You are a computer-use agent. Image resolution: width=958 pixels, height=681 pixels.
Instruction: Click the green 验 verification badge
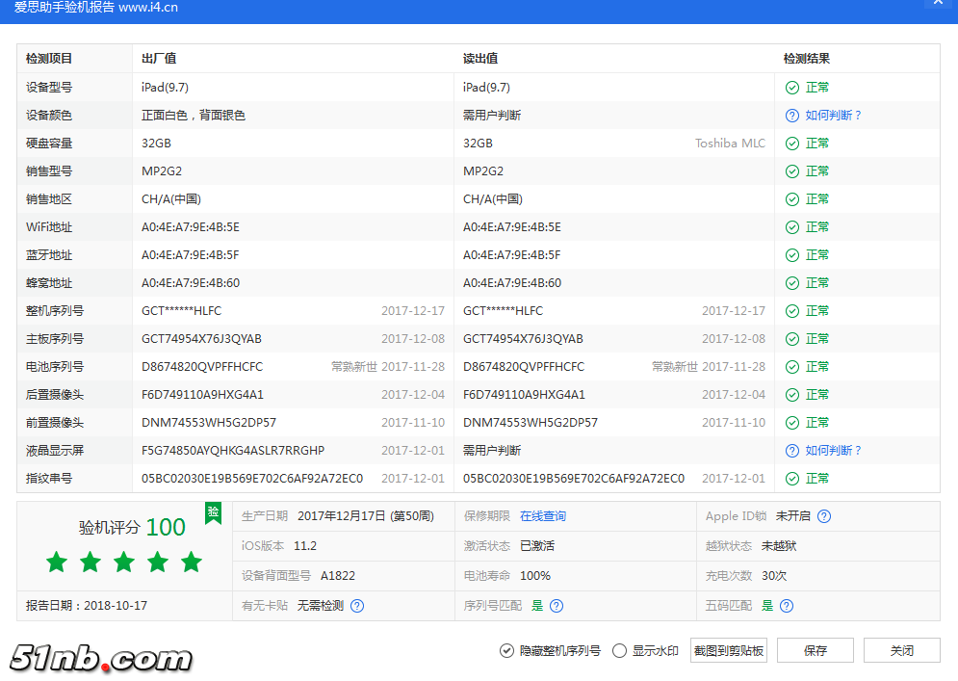213,512
